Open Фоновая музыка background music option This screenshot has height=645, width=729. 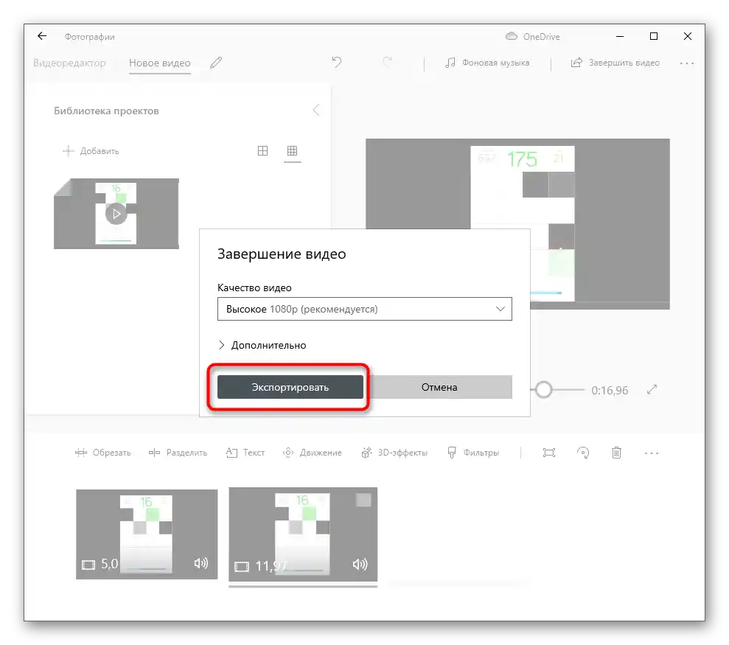(x=487, y=63)
